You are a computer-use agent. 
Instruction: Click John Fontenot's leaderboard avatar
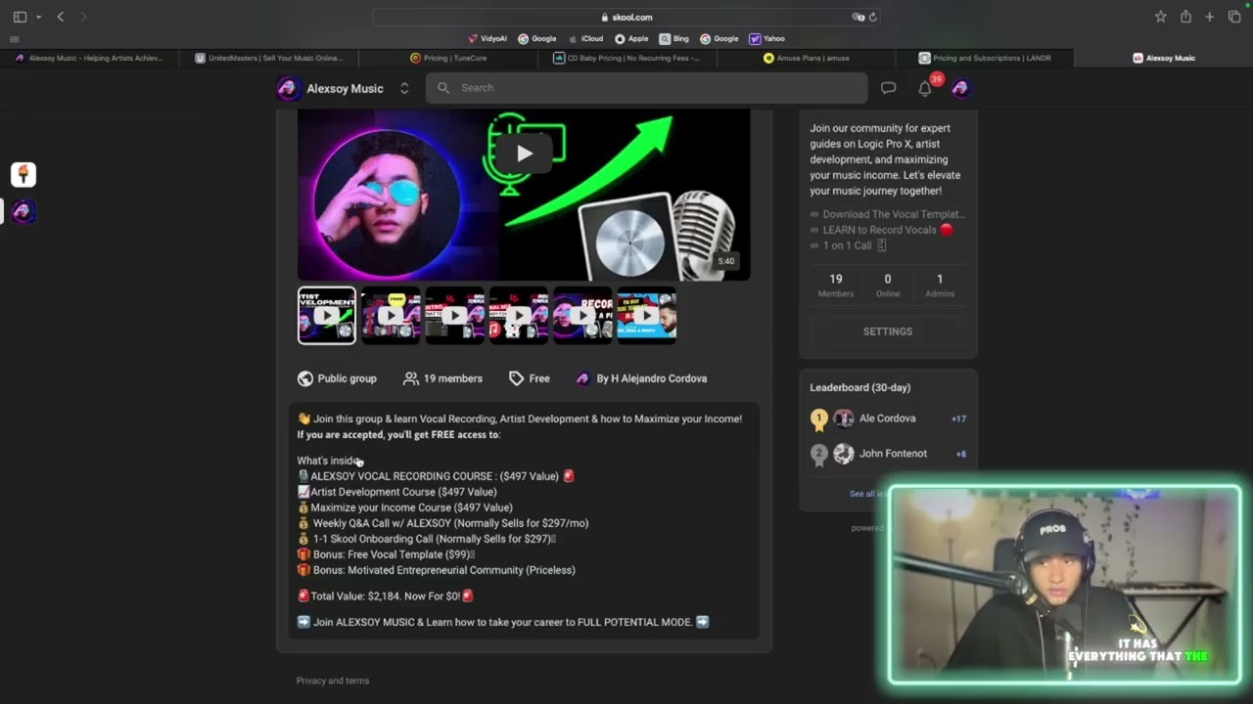(844, 454)
